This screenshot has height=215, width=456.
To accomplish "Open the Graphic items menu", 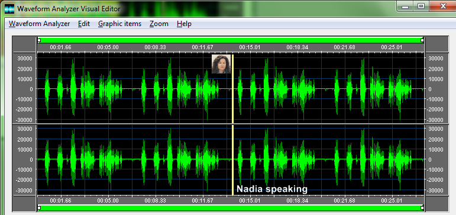I will tap(120, 24).
